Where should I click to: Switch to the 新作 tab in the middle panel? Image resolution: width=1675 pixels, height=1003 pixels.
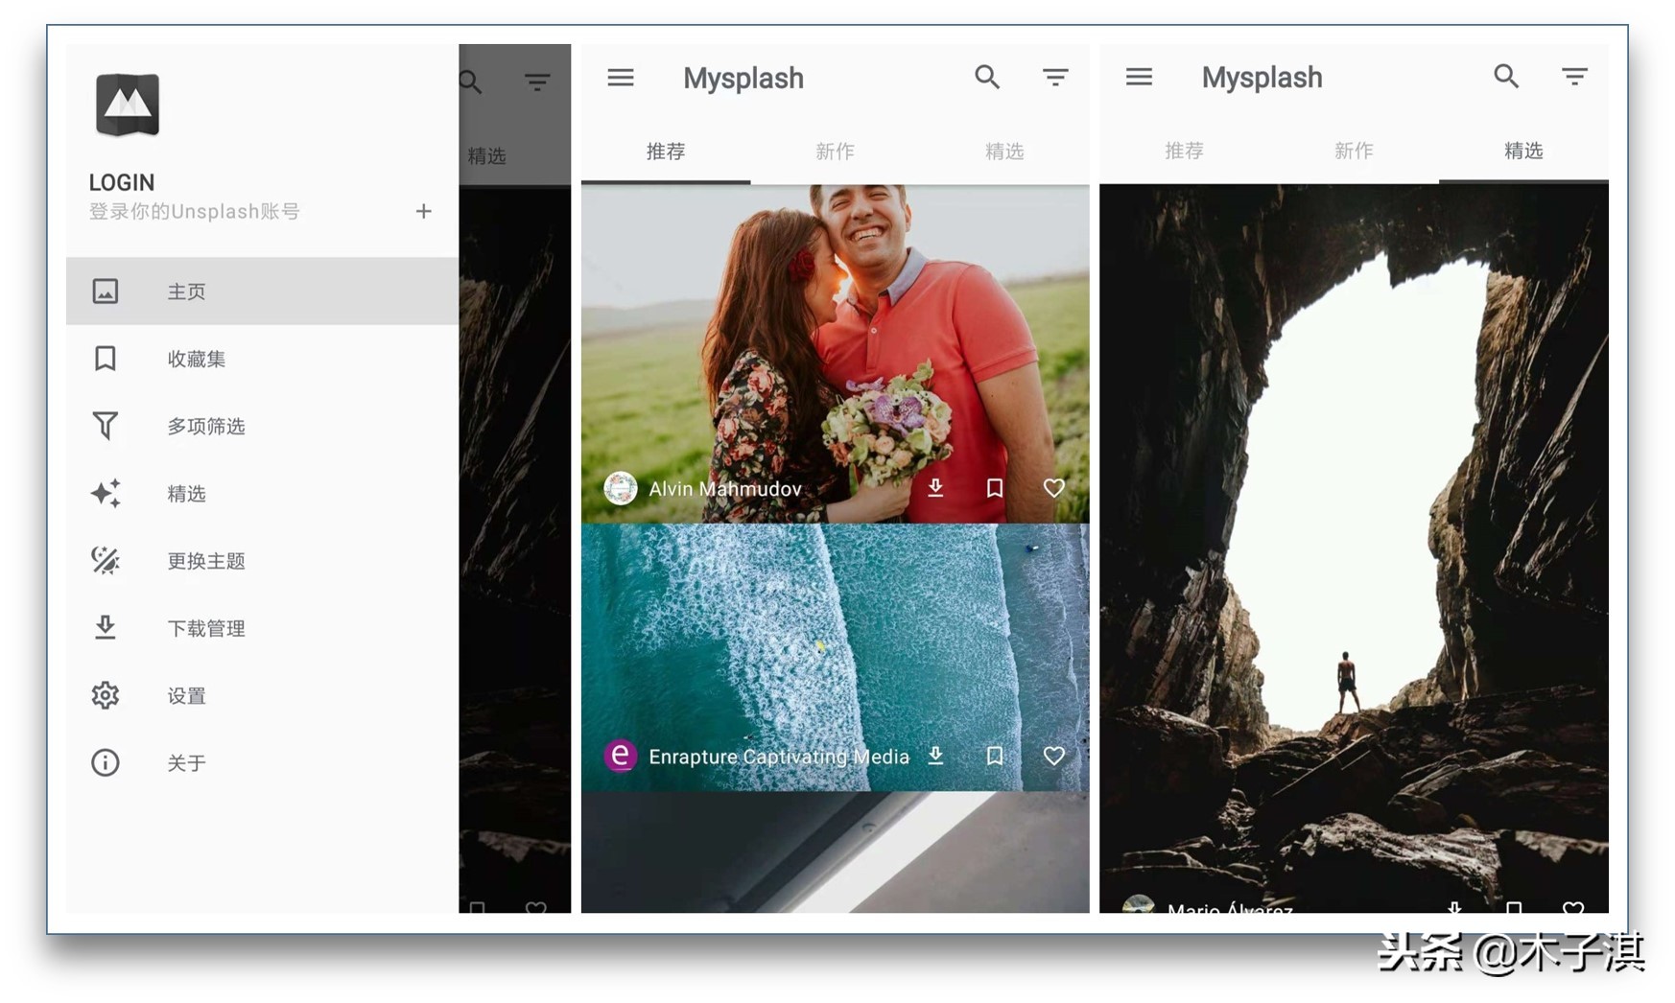pyautogui.click(x=835, y=152)
